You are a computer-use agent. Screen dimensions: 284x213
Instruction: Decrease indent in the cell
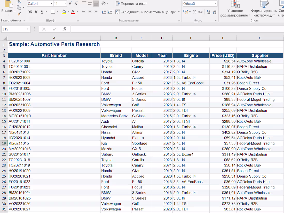104,12
